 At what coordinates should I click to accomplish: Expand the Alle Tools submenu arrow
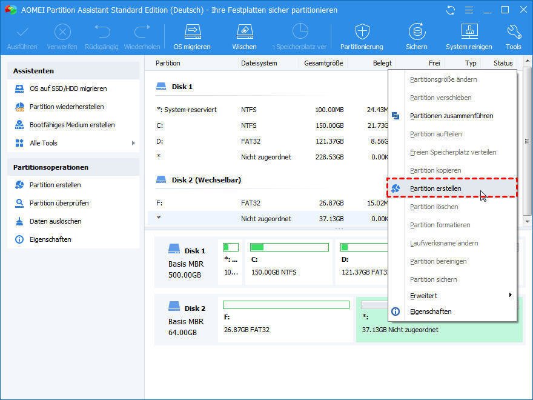pyautogui.click(x=133, y=143)
